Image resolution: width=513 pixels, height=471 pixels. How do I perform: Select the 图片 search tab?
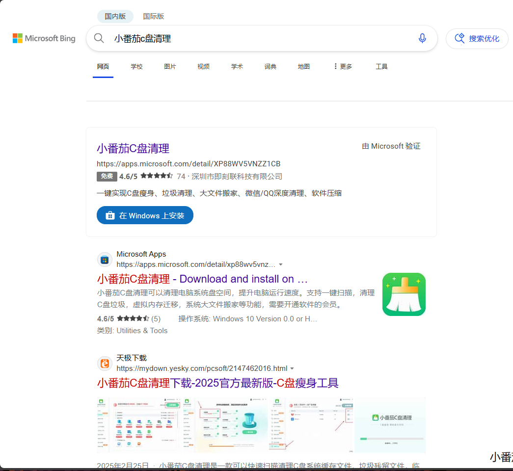click(x=170, y=67)
